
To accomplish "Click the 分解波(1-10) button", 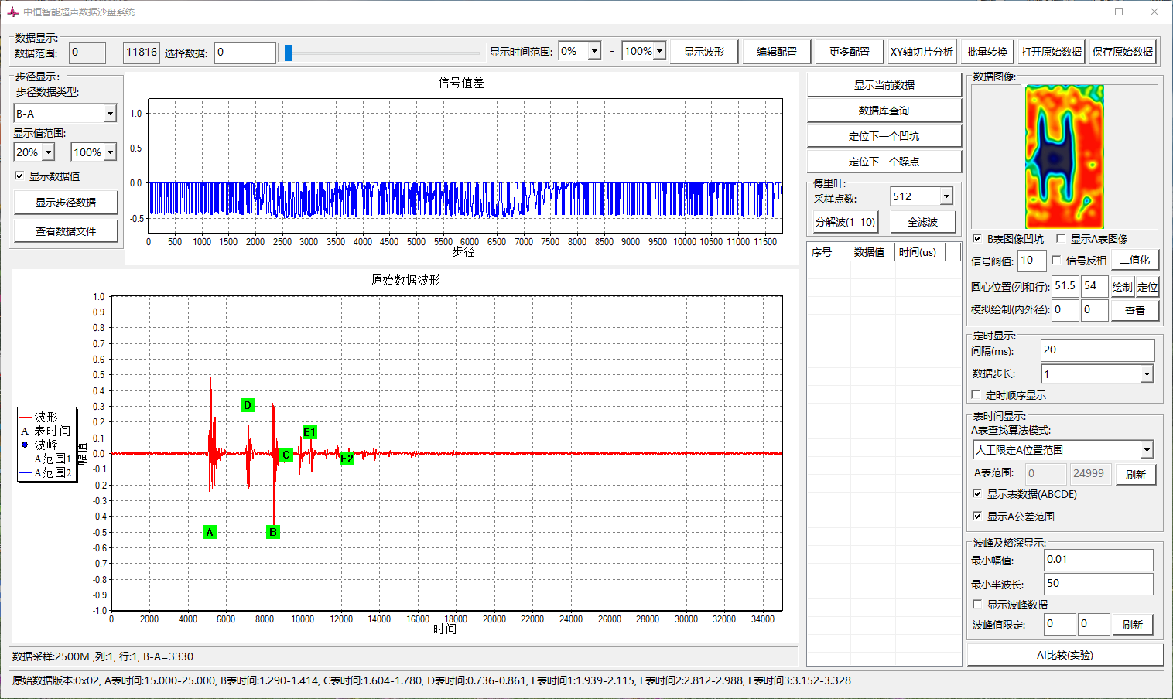I will click(846, 222).
